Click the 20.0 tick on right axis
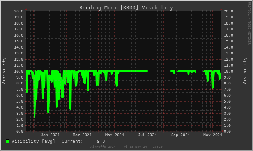253x151 pixels. coord(228,11)
